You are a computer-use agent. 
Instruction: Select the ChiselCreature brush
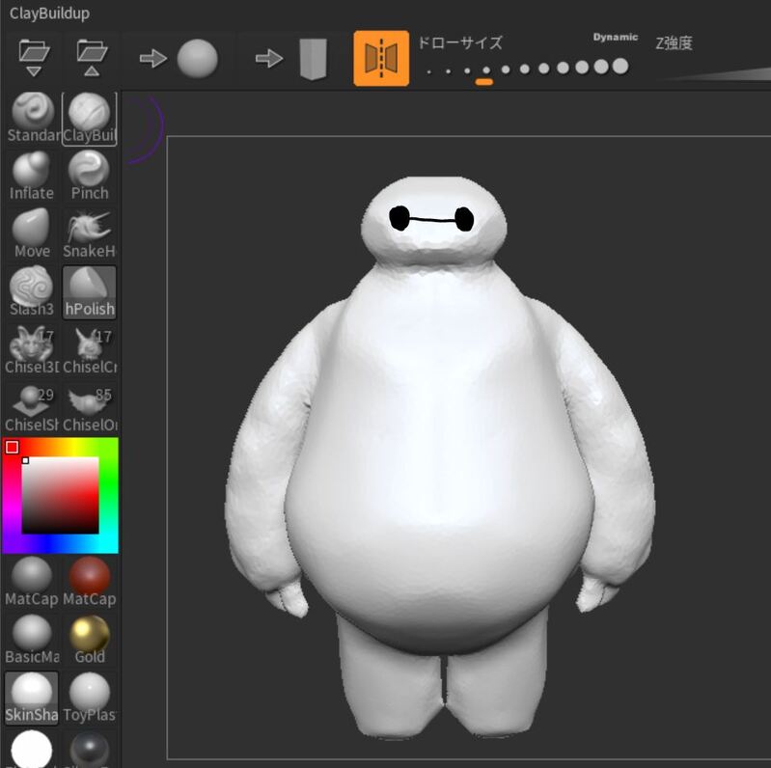tap(90, 350)
